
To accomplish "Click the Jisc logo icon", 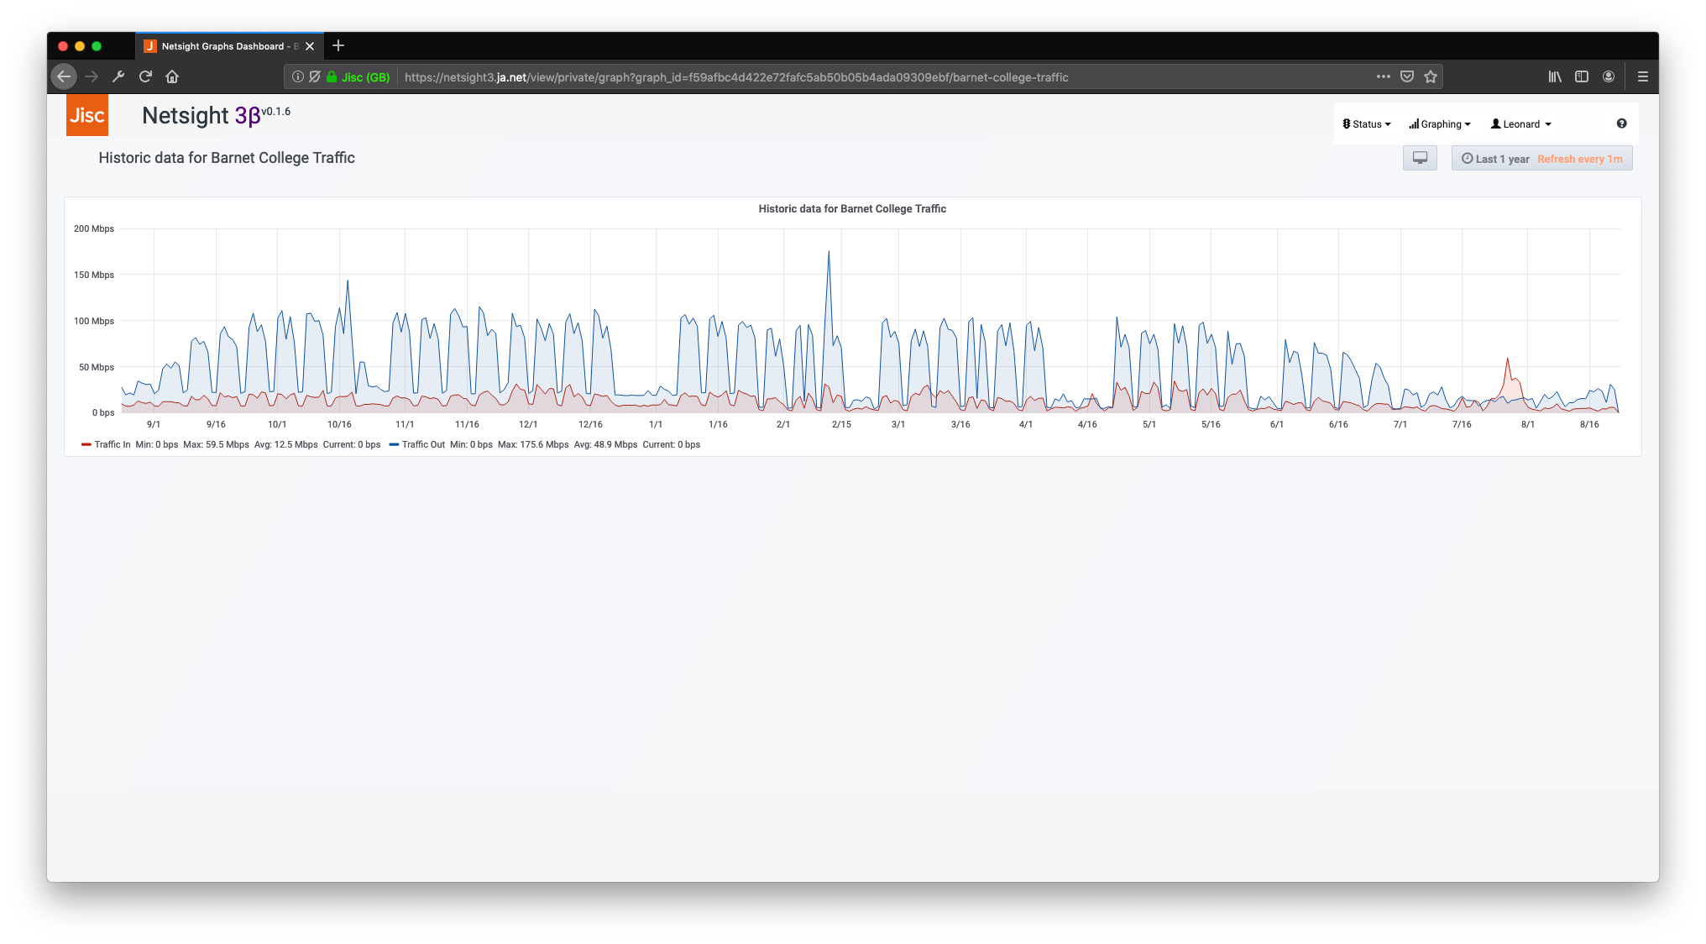I will pos(87,115).
